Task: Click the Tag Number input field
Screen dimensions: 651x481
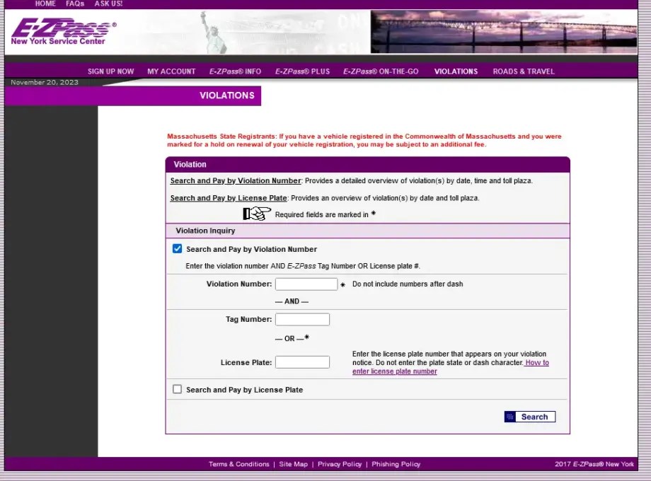Action: tap(302, 319)
